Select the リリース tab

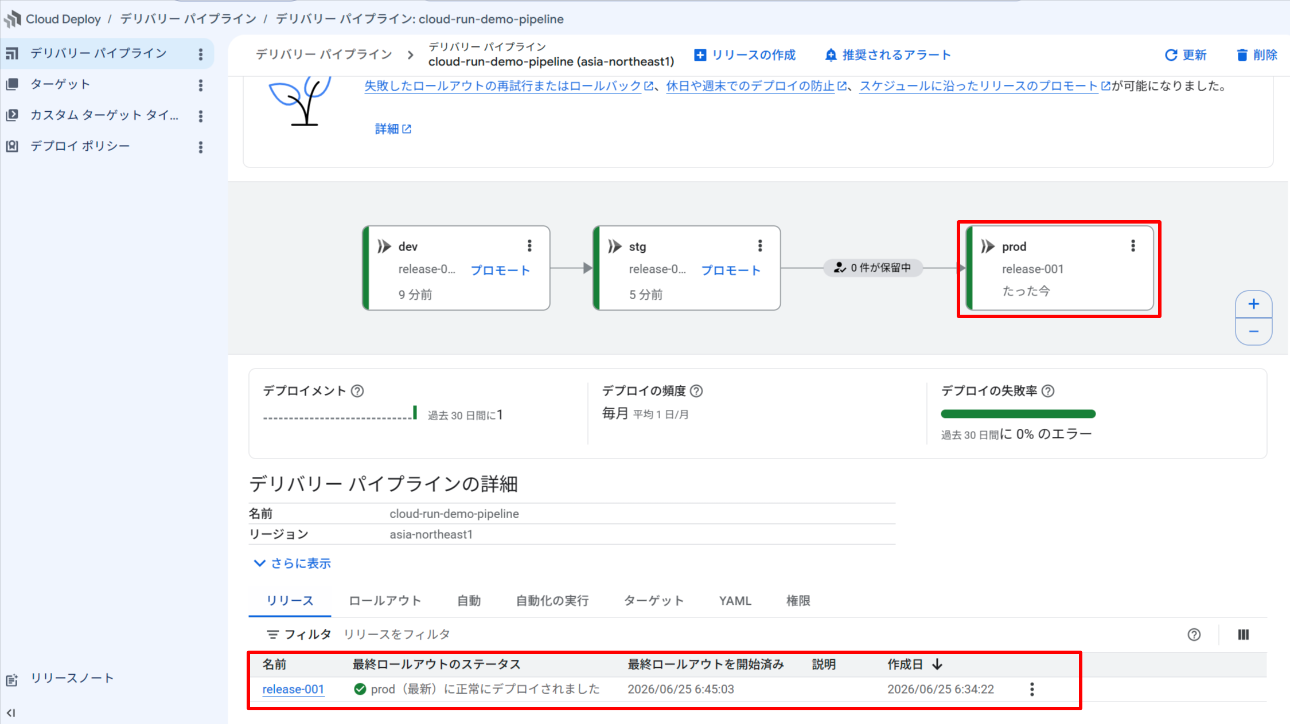click(290, 601)
